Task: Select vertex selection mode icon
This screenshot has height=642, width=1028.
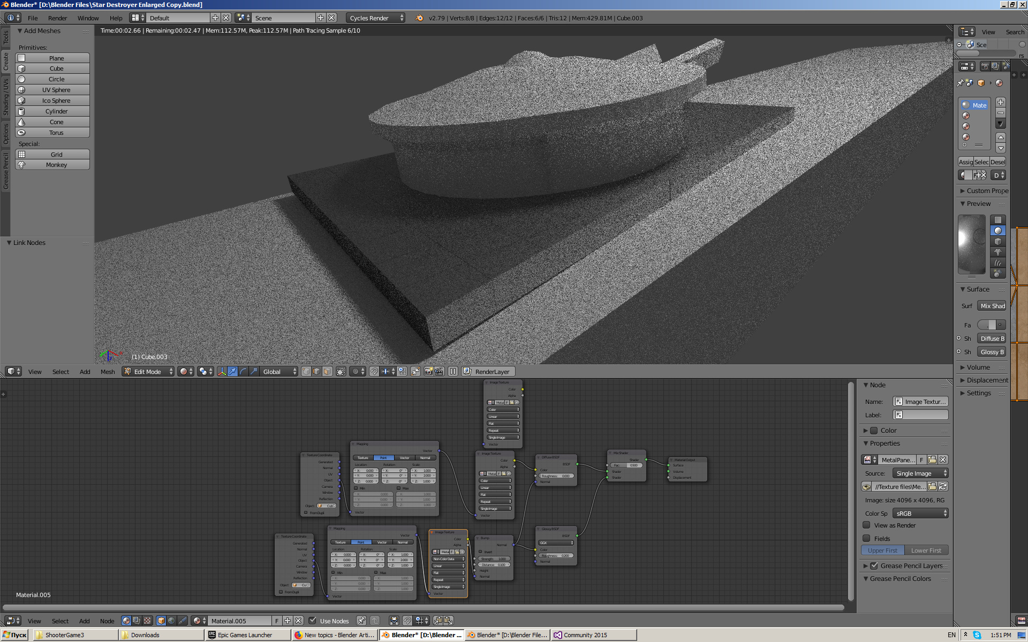Action: click(306, 371)
